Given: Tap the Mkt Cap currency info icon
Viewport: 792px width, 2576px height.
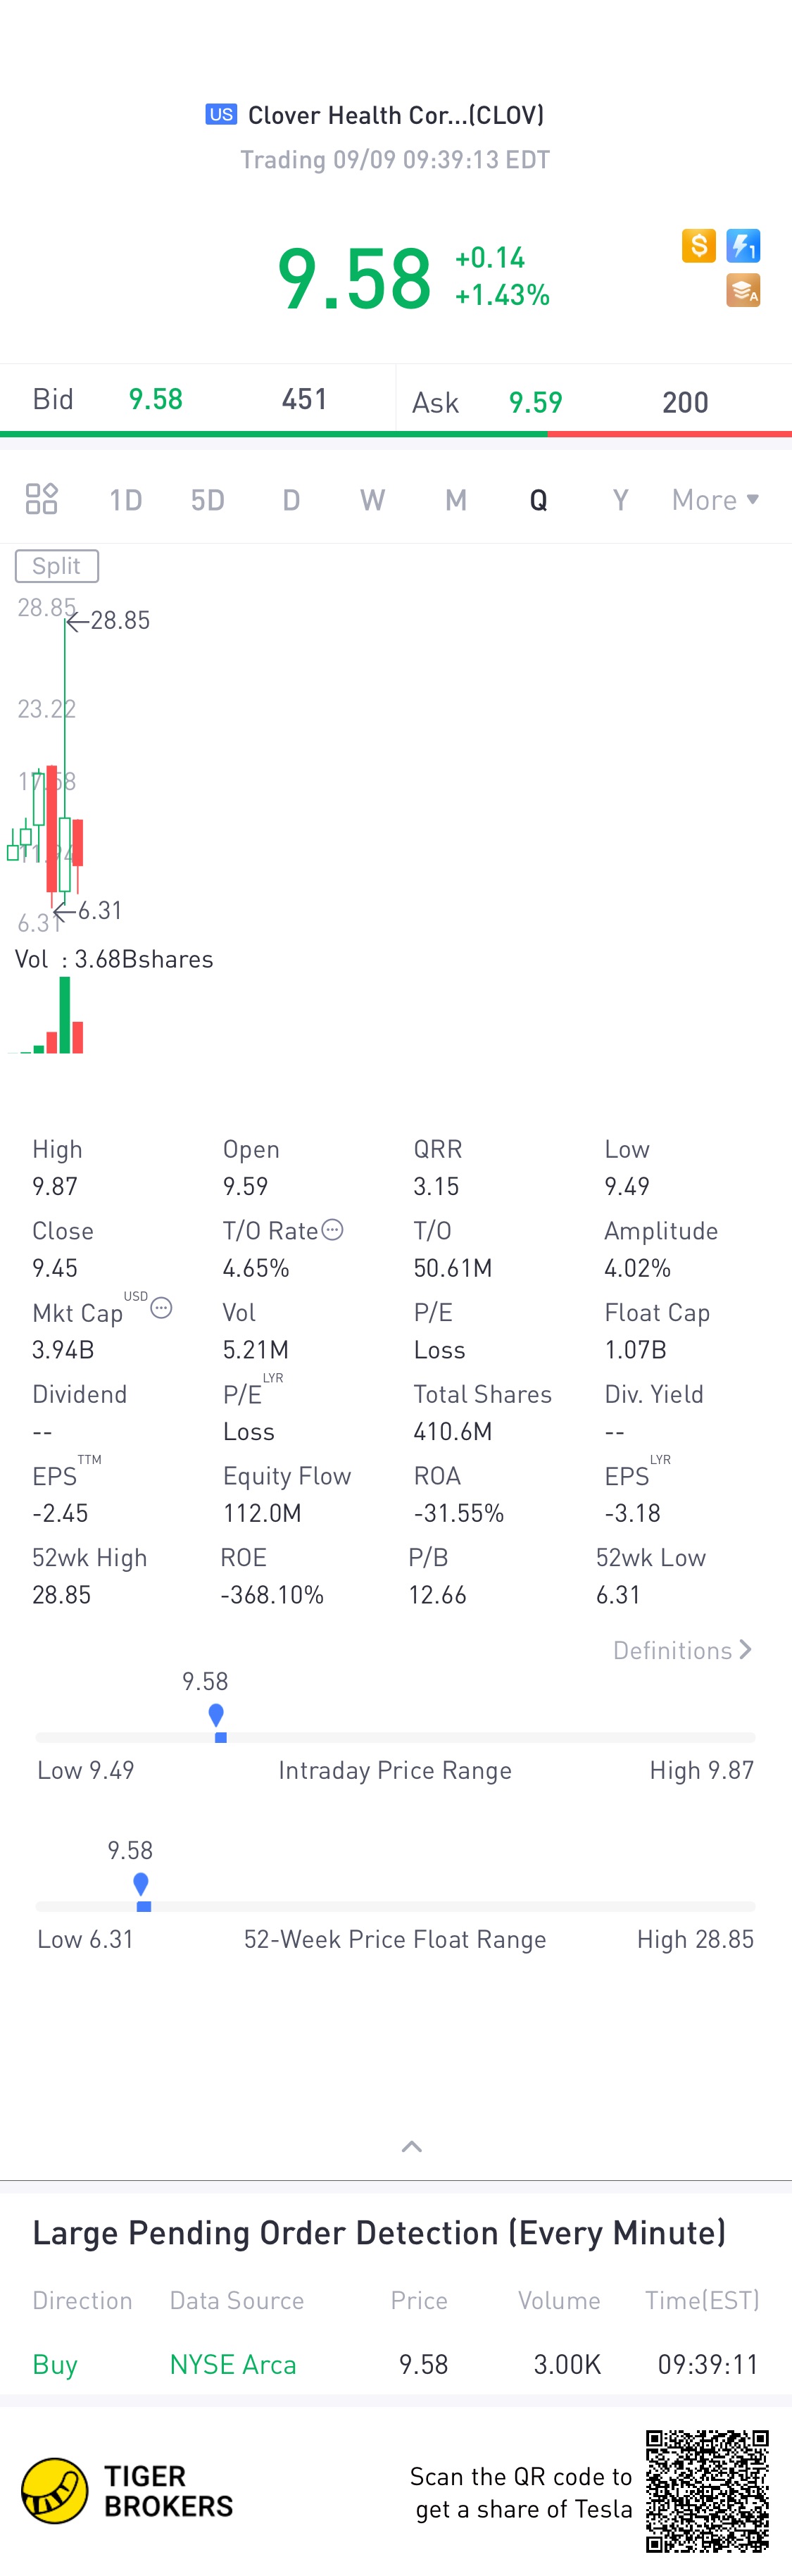Looking at the screenshot, I should tap(161, 1308).
